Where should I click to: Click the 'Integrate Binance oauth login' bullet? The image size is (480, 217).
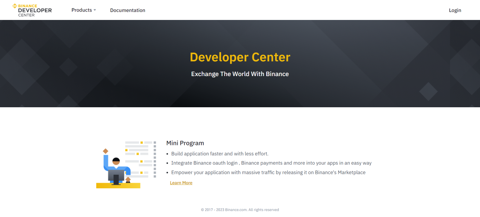point(271,163)
